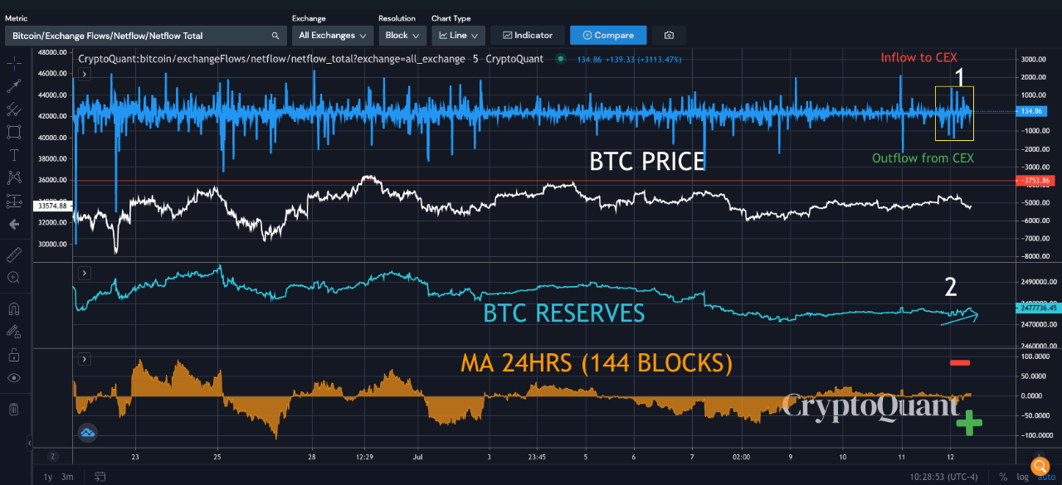Take a chart snapshot with the camera
The image size is (1062, 485).
click(669, 35)
